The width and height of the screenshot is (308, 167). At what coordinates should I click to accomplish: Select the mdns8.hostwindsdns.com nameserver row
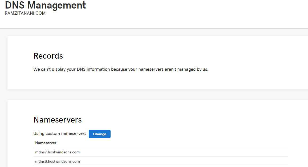click(x=57, y=161)
